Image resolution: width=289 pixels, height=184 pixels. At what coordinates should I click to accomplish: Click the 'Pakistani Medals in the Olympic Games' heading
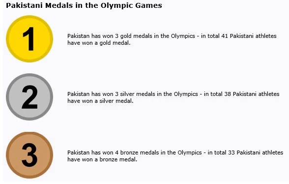click(84, 5)
